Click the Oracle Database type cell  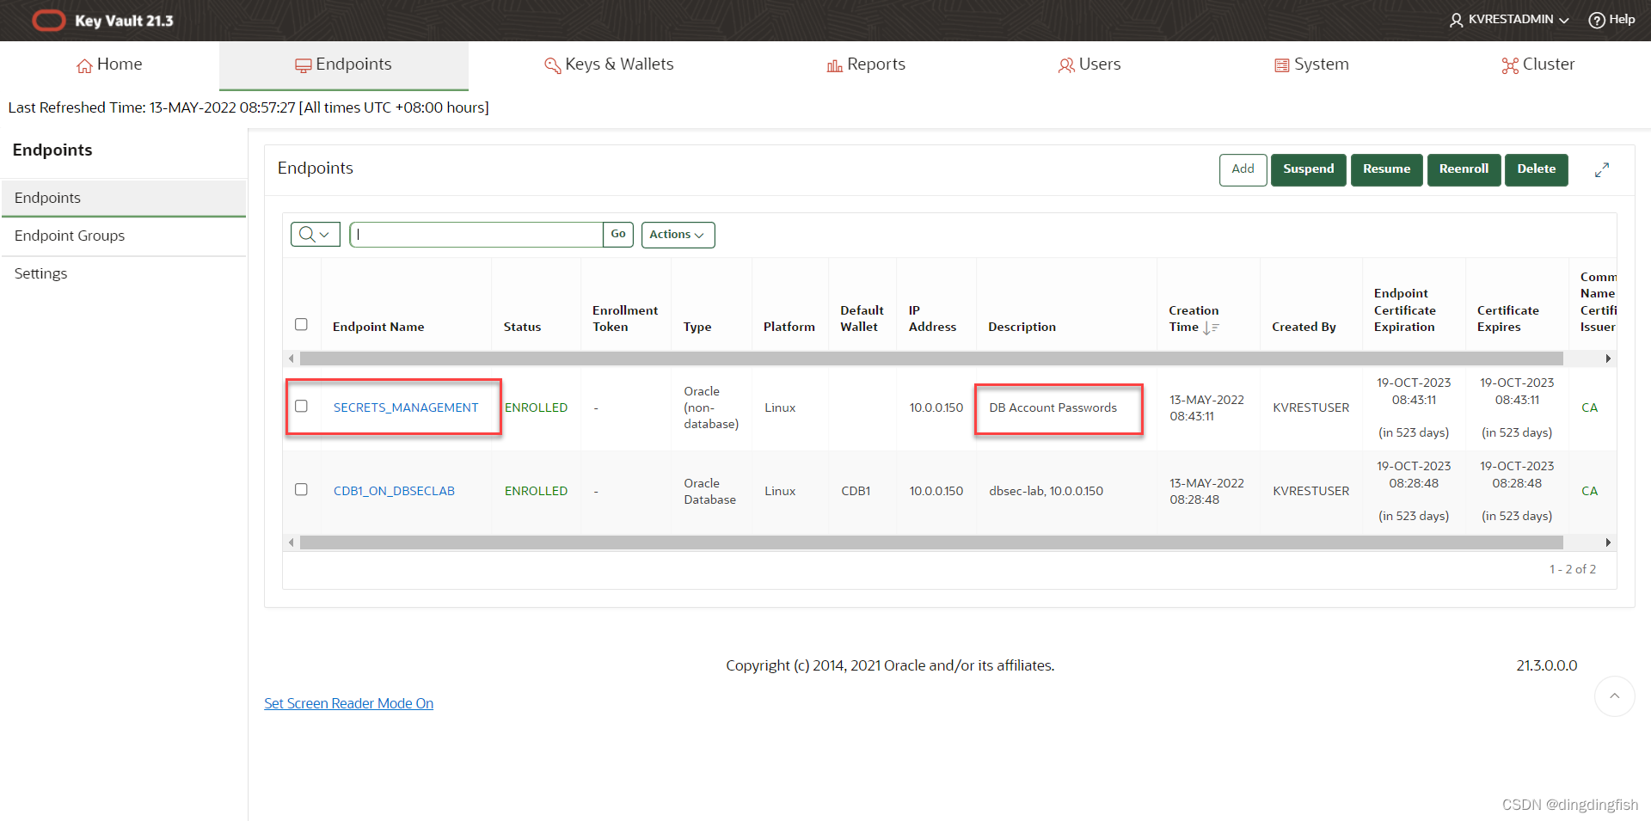(x=709, y=491)
